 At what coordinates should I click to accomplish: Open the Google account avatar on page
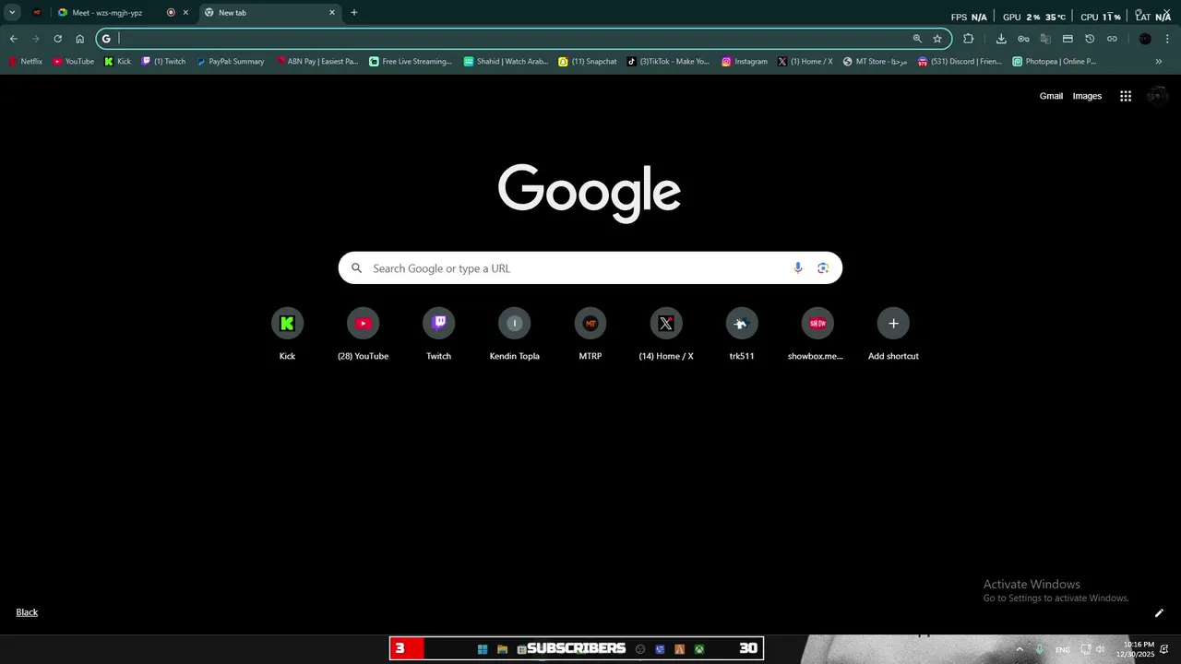coord(1157,96)
